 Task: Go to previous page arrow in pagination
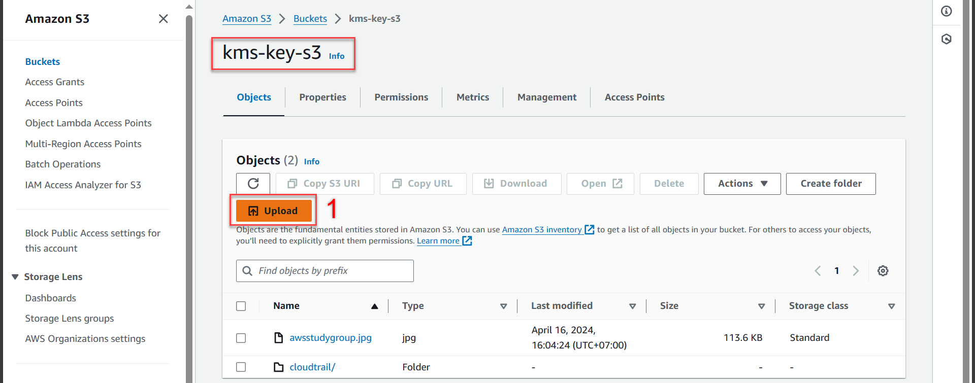tap(818, 271)
